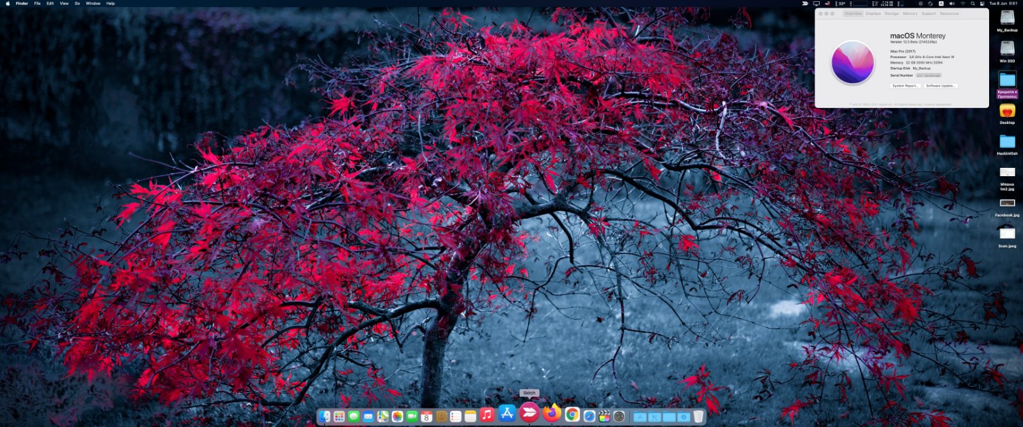Viewport: 1023px width, 427px height.
Task: Open Contacts in the Dock
Action: point(441,416)
